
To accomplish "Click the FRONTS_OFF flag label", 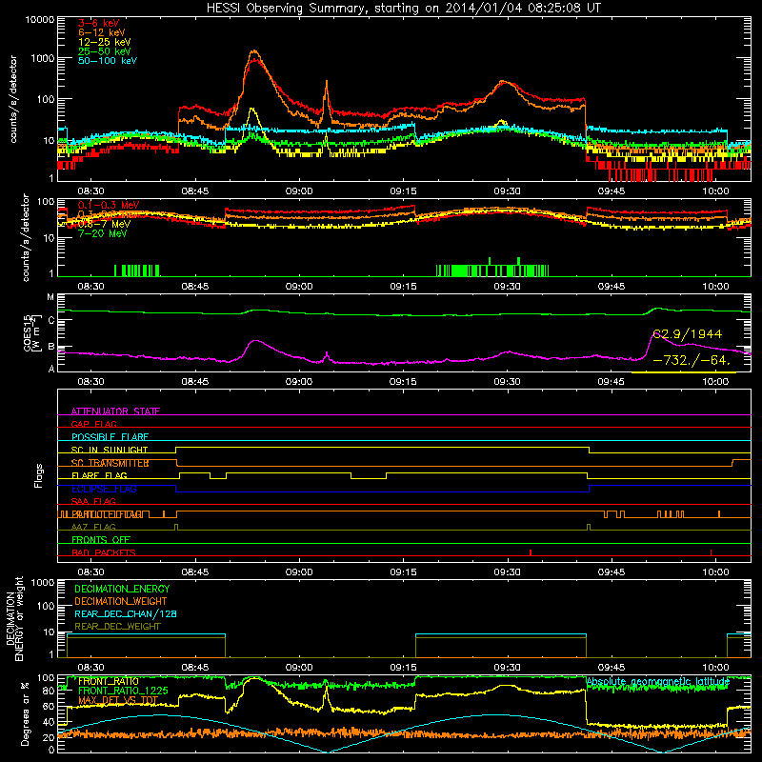I will coord(101,539).
